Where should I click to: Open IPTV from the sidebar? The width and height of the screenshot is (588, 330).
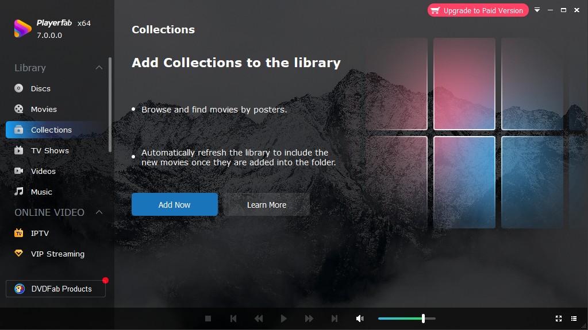[19, 233]
